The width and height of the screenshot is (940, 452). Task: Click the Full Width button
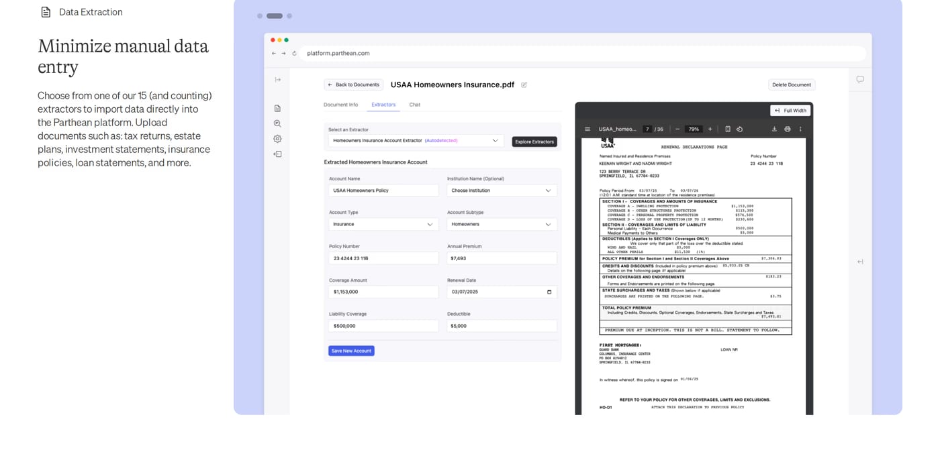(790, 111)
